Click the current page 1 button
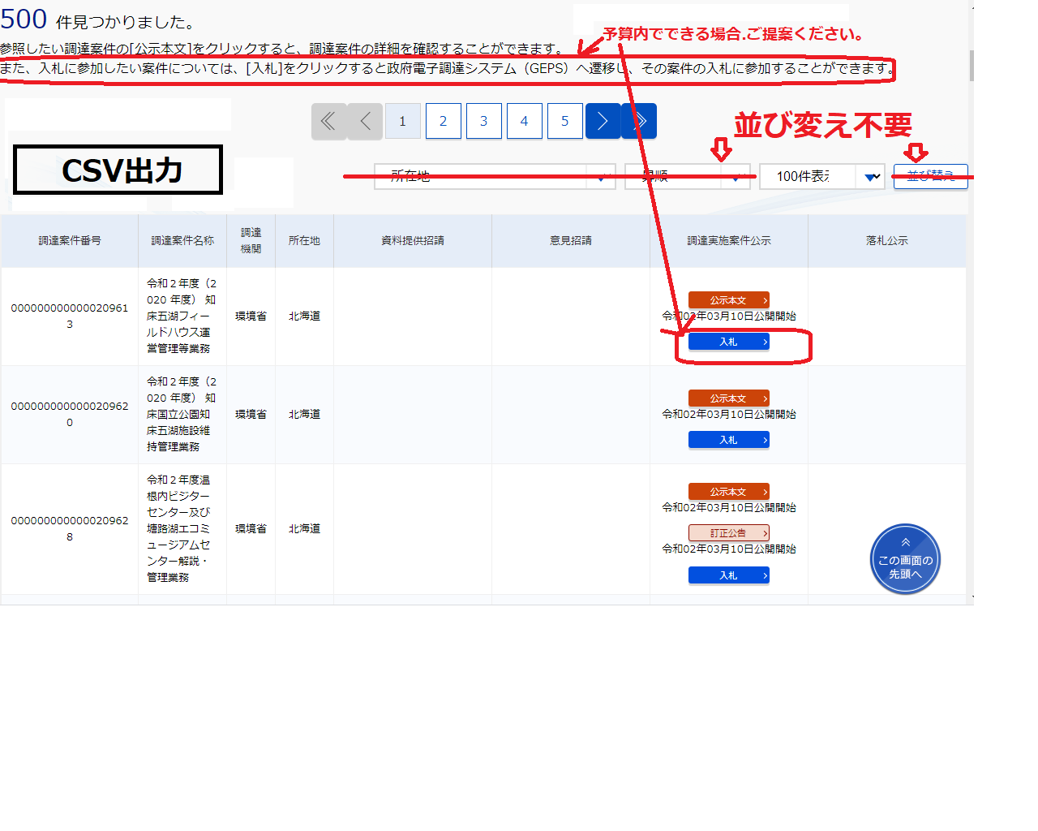This screenshot has width=1038, height=831. (x=402, y=122)
